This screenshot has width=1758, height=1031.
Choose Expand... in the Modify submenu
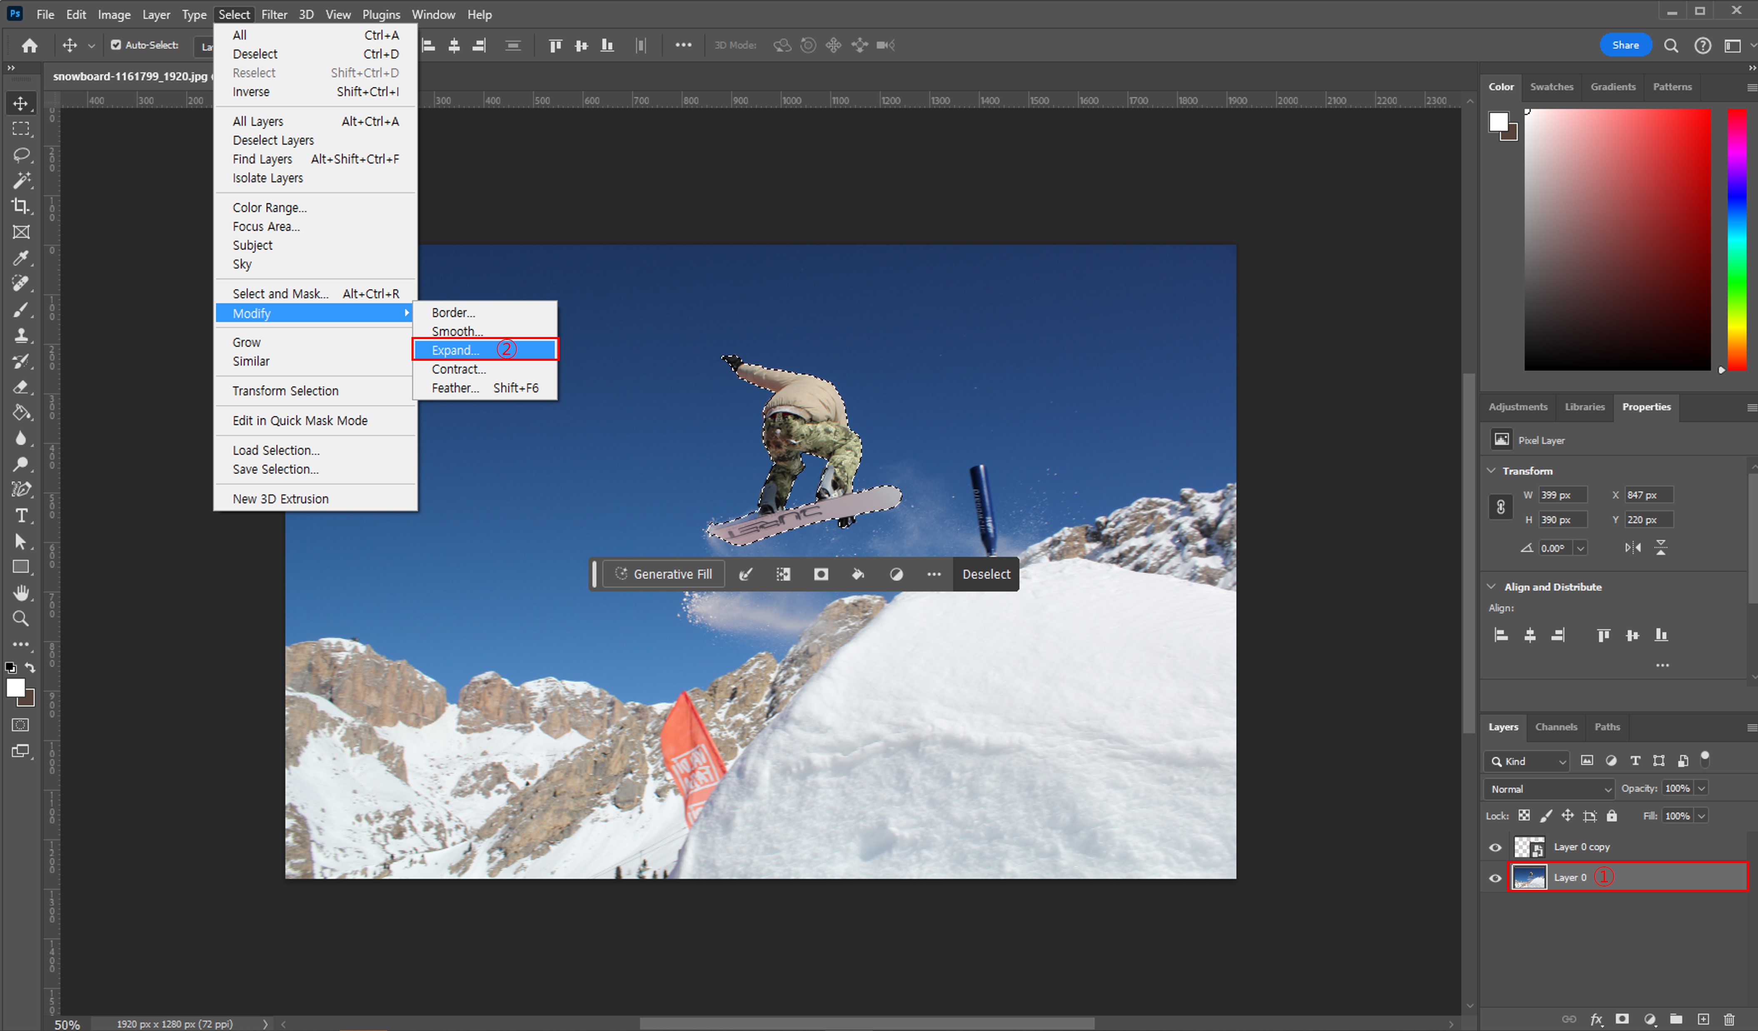point(455,350)
